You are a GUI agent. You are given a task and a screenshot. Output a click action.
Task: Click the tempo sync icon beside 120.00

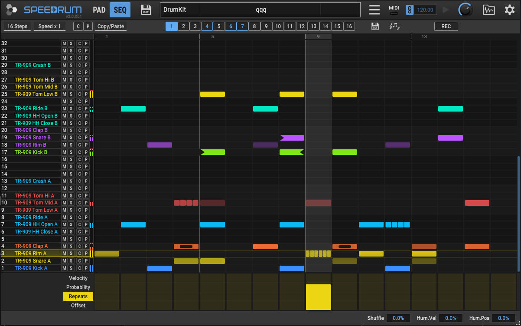tap(410, 10)
